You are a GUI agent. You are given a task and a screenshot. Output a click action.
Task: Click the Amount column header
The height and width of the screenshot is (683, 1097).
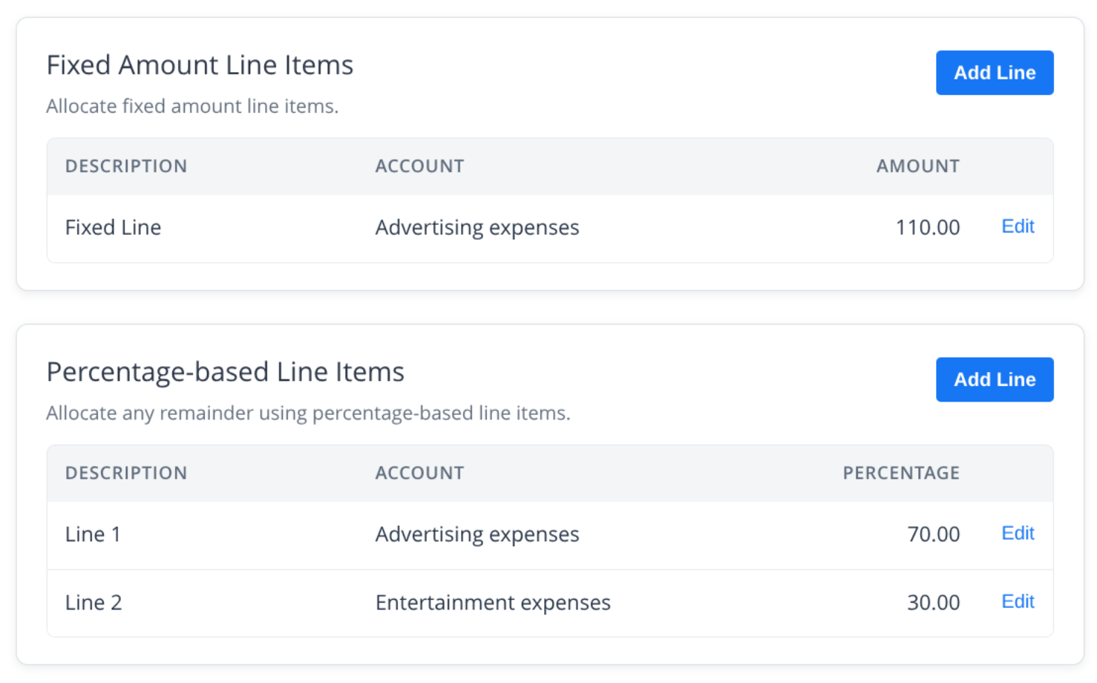917,166
